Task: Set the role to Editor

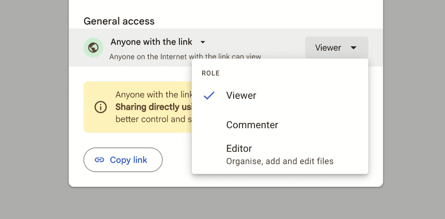Action: click(x=239, y=149)
